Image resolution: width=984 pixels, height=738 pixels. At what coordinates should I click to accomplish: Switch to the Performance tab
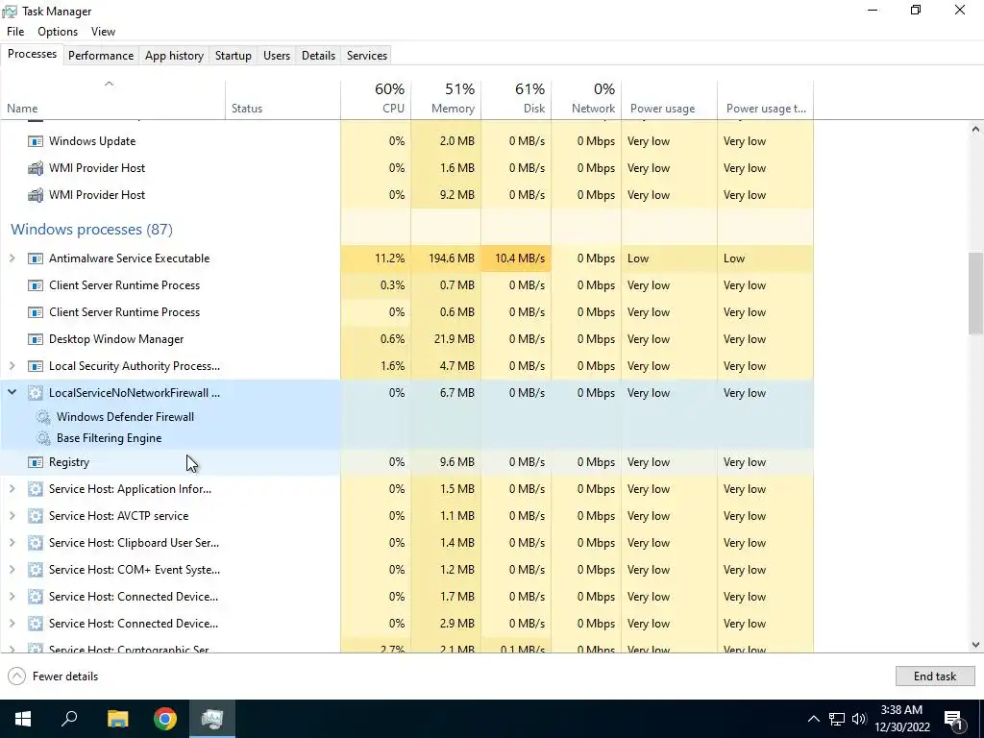click(101, 55)
